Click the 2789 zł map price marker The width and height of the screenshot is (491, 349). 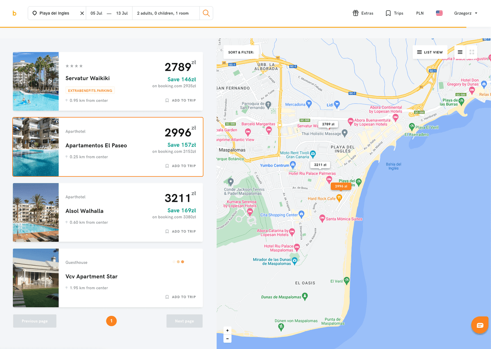point(328,124)
